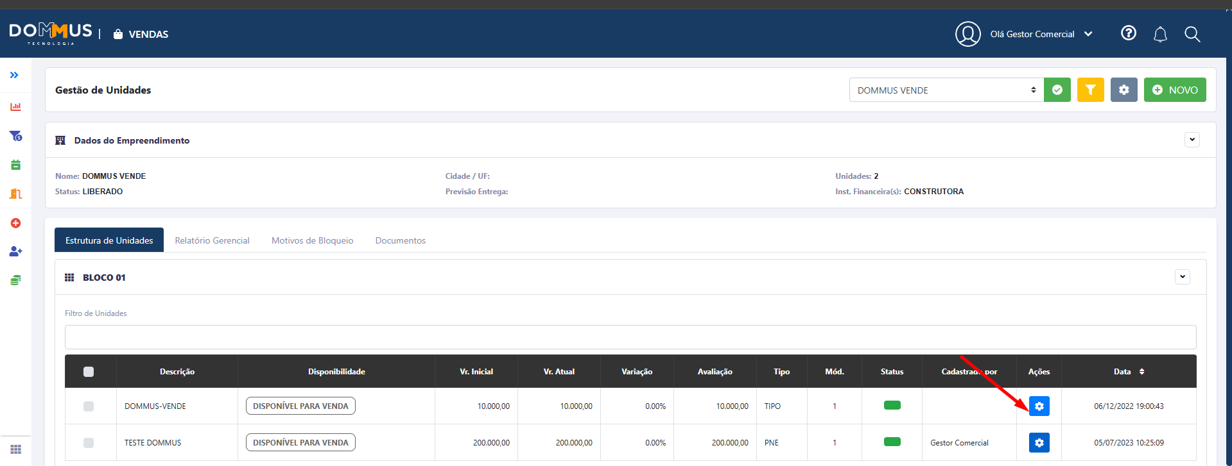The width and height of the screenshot is (1232, 466).
Task: Click the green checkmark confirm button
Action: (1057, 90)
